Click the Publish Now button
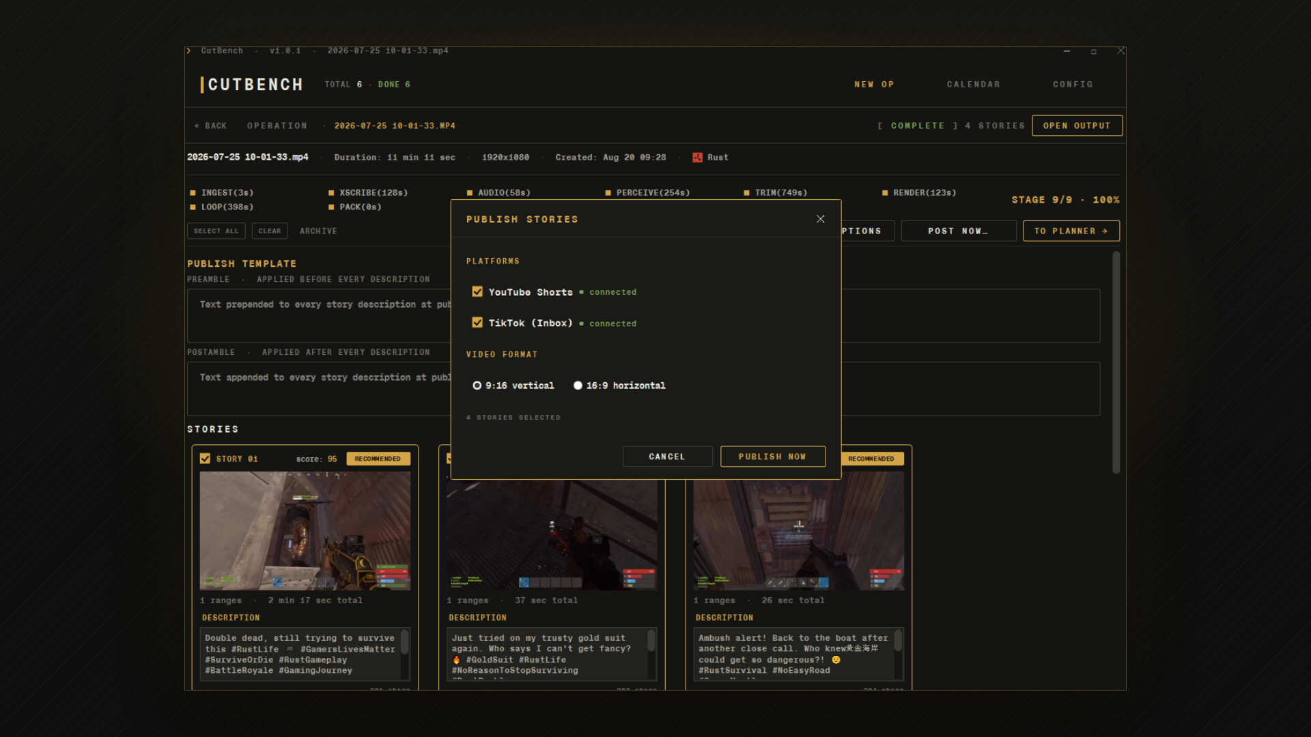Viewport: 1311px width, 737px height. [773, 457]
